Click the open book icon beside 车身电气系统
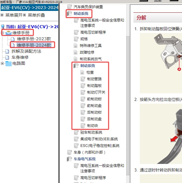This screenshot has width=182, height=183. pyautogui.click(x=69, y=159)
